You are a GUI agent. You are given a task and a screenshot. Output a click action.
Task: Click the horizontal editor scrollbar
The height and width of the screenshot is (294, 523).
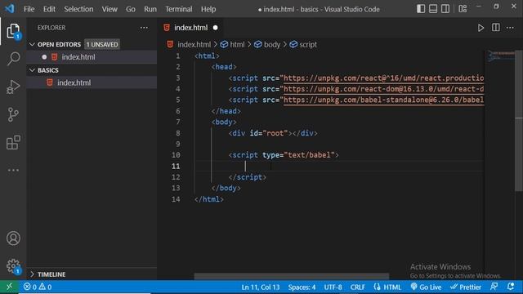[291, 276]
